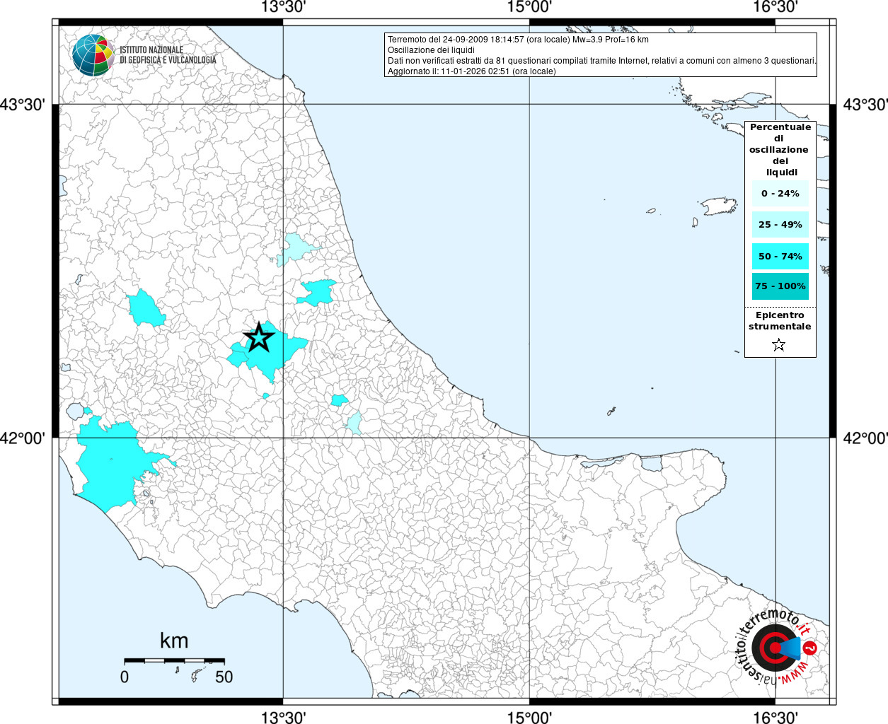Click the 'Oscillazione dei liquidi' subtitle line
Image resolution: width=888 pixels, height=724 pixels.
431,50
